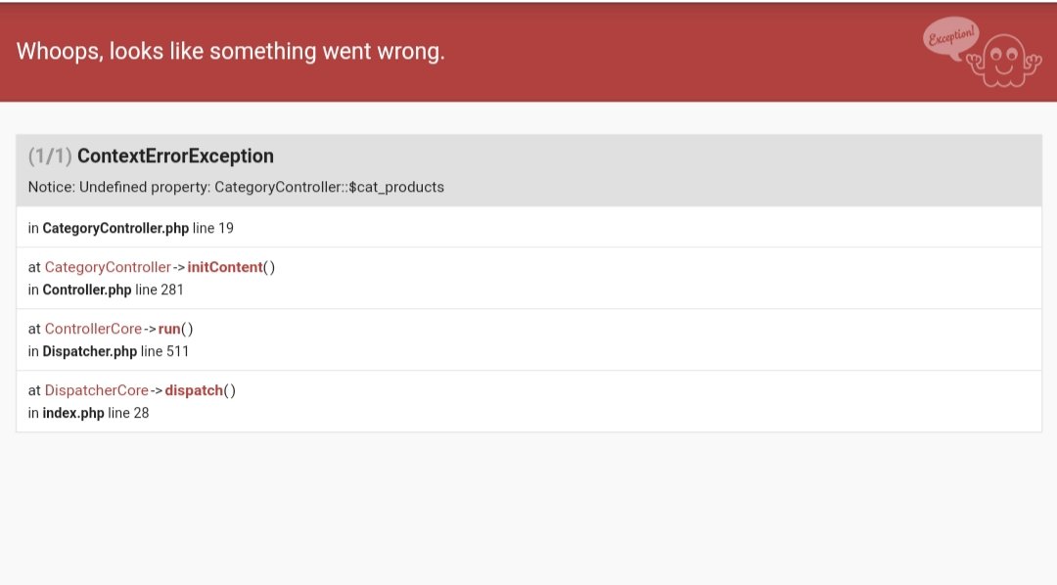
Task: Click the (1/1) exception counter
Action: 50,156
